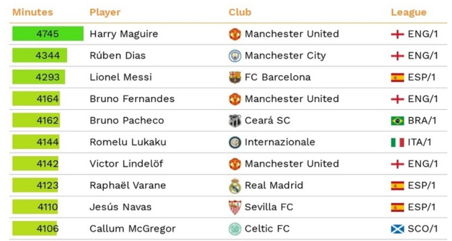Screen dimensions: 452x241
Task: Click the Manchester City club crest
Action: click(235, 56)
